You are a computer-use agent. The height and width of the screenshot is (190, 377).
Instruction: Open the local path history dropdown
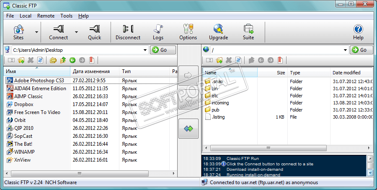pyautogui.click(x=145, y=50)
